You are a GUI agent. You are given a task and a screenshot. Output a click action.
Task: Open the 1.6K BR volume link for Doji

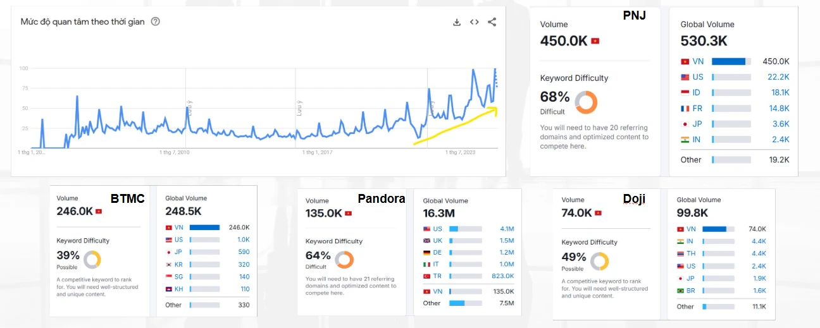click(759, 291)
